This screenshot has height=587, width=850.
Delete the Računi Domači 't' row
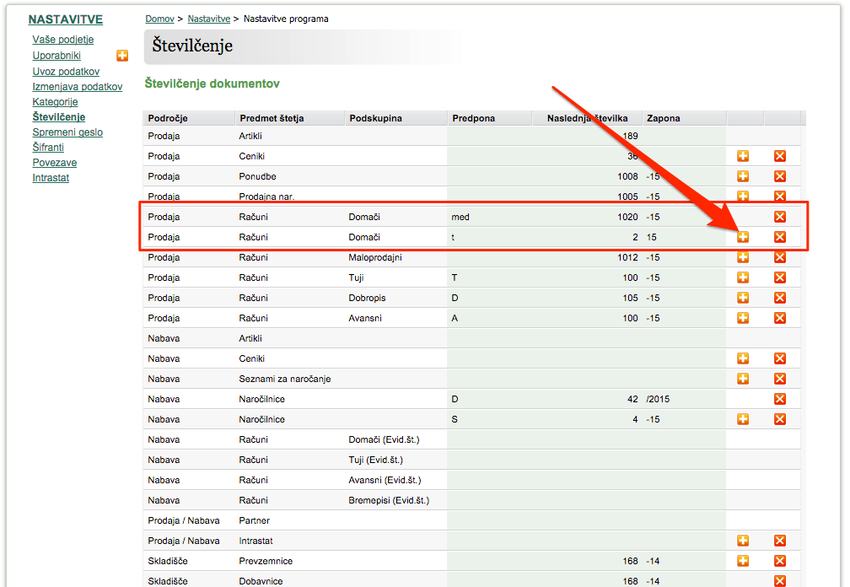click(x=779, y=237)
